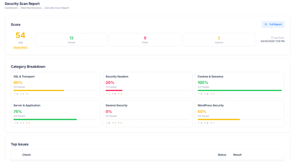Click the Top Issues heading

[20, 144]
